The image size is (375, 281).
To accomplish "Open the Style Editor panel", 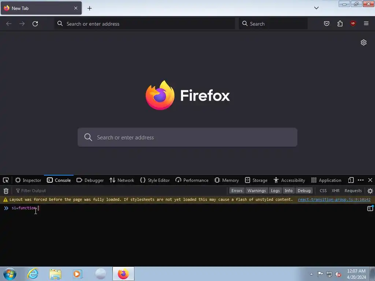I will [155, 180].
